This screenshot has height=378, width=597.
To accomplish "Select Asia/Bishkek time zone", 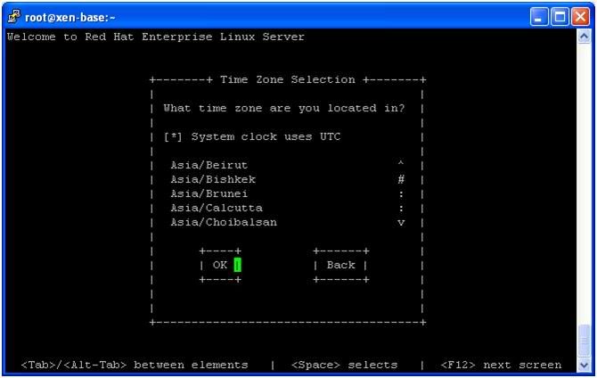I will coord(213,179).
